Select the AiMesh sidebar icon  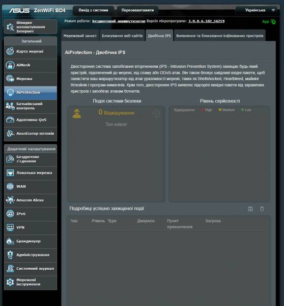click(x=10, y=65)
